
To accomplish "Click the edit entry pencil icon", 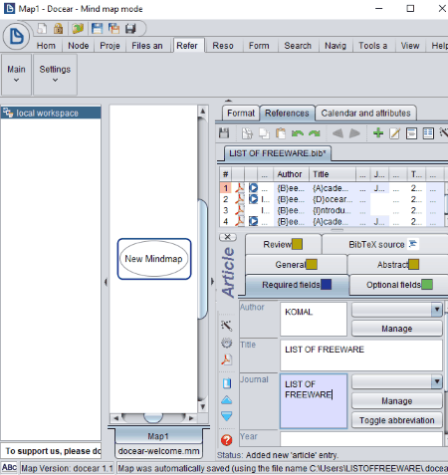I will tap(395, 133).
